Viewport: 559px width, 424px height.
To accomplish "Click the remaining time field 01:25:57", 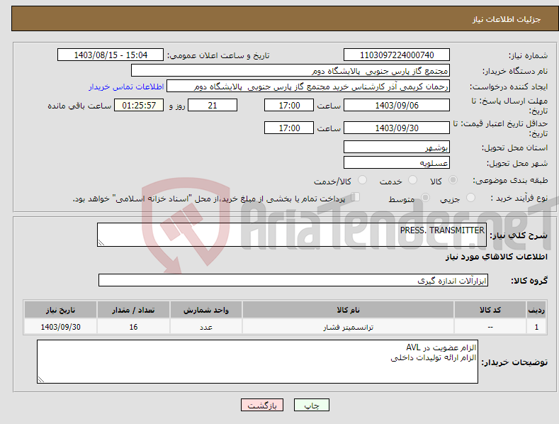I will click(139, 105).
